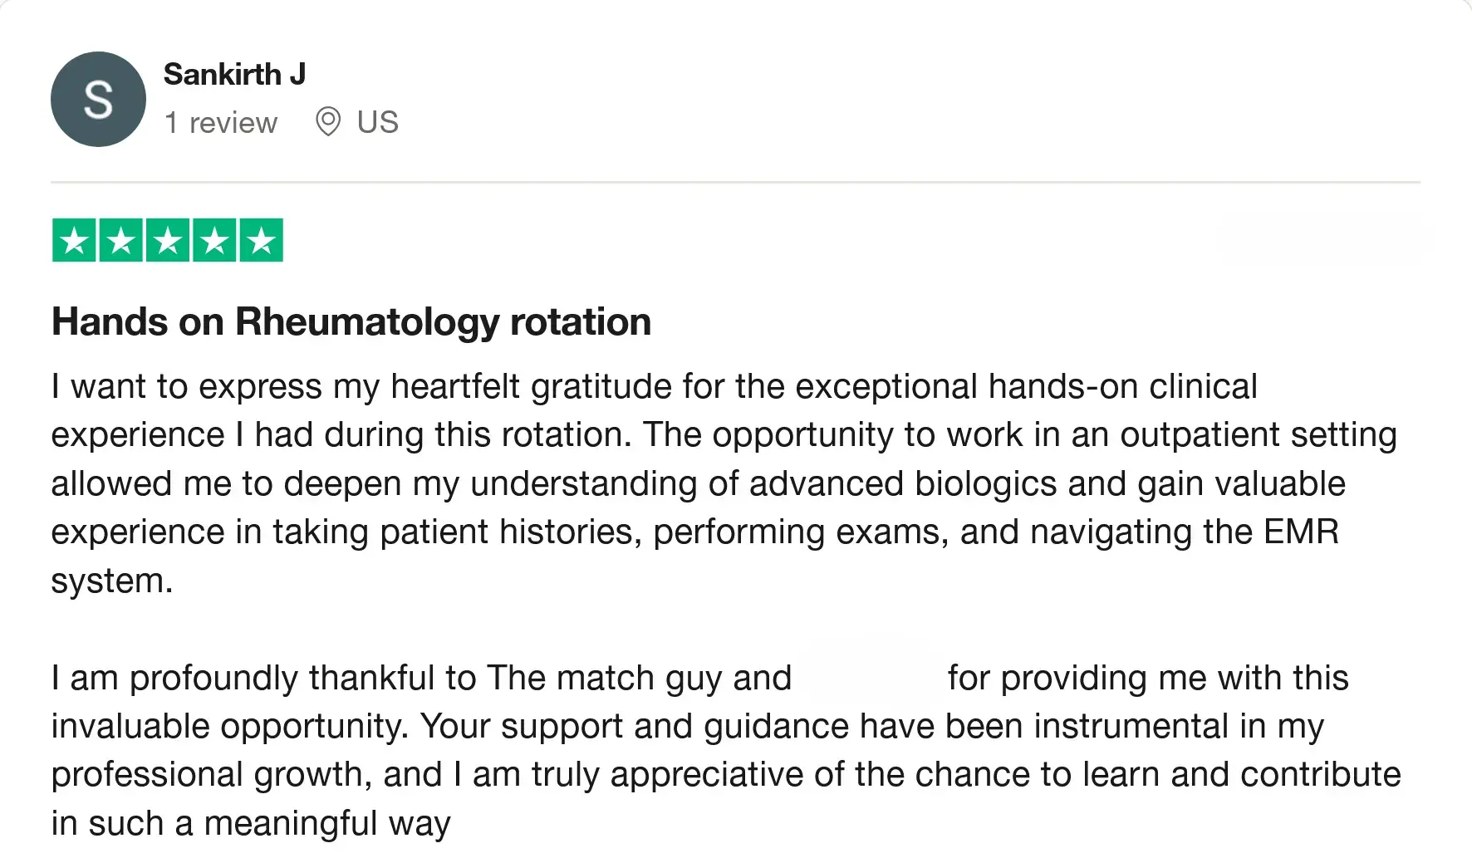Select the fifth green rating star
The height and width of the screenshot is (853, 1472).
(x=262, y=241)
